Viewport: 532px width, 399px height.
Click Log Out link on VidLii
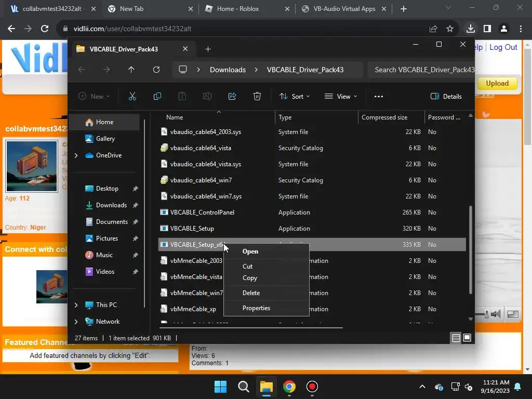(x=503, y=47)
